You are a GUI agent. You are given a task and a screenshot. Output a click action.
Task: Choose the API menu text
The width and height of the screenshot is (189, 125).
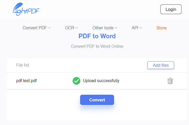pyautogui.click(x=135, y=28)
